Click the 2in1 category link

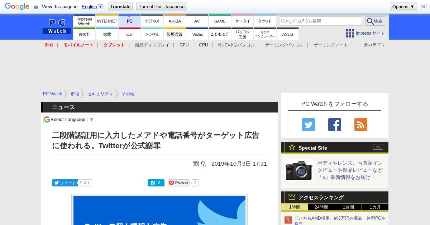(49, 45)
